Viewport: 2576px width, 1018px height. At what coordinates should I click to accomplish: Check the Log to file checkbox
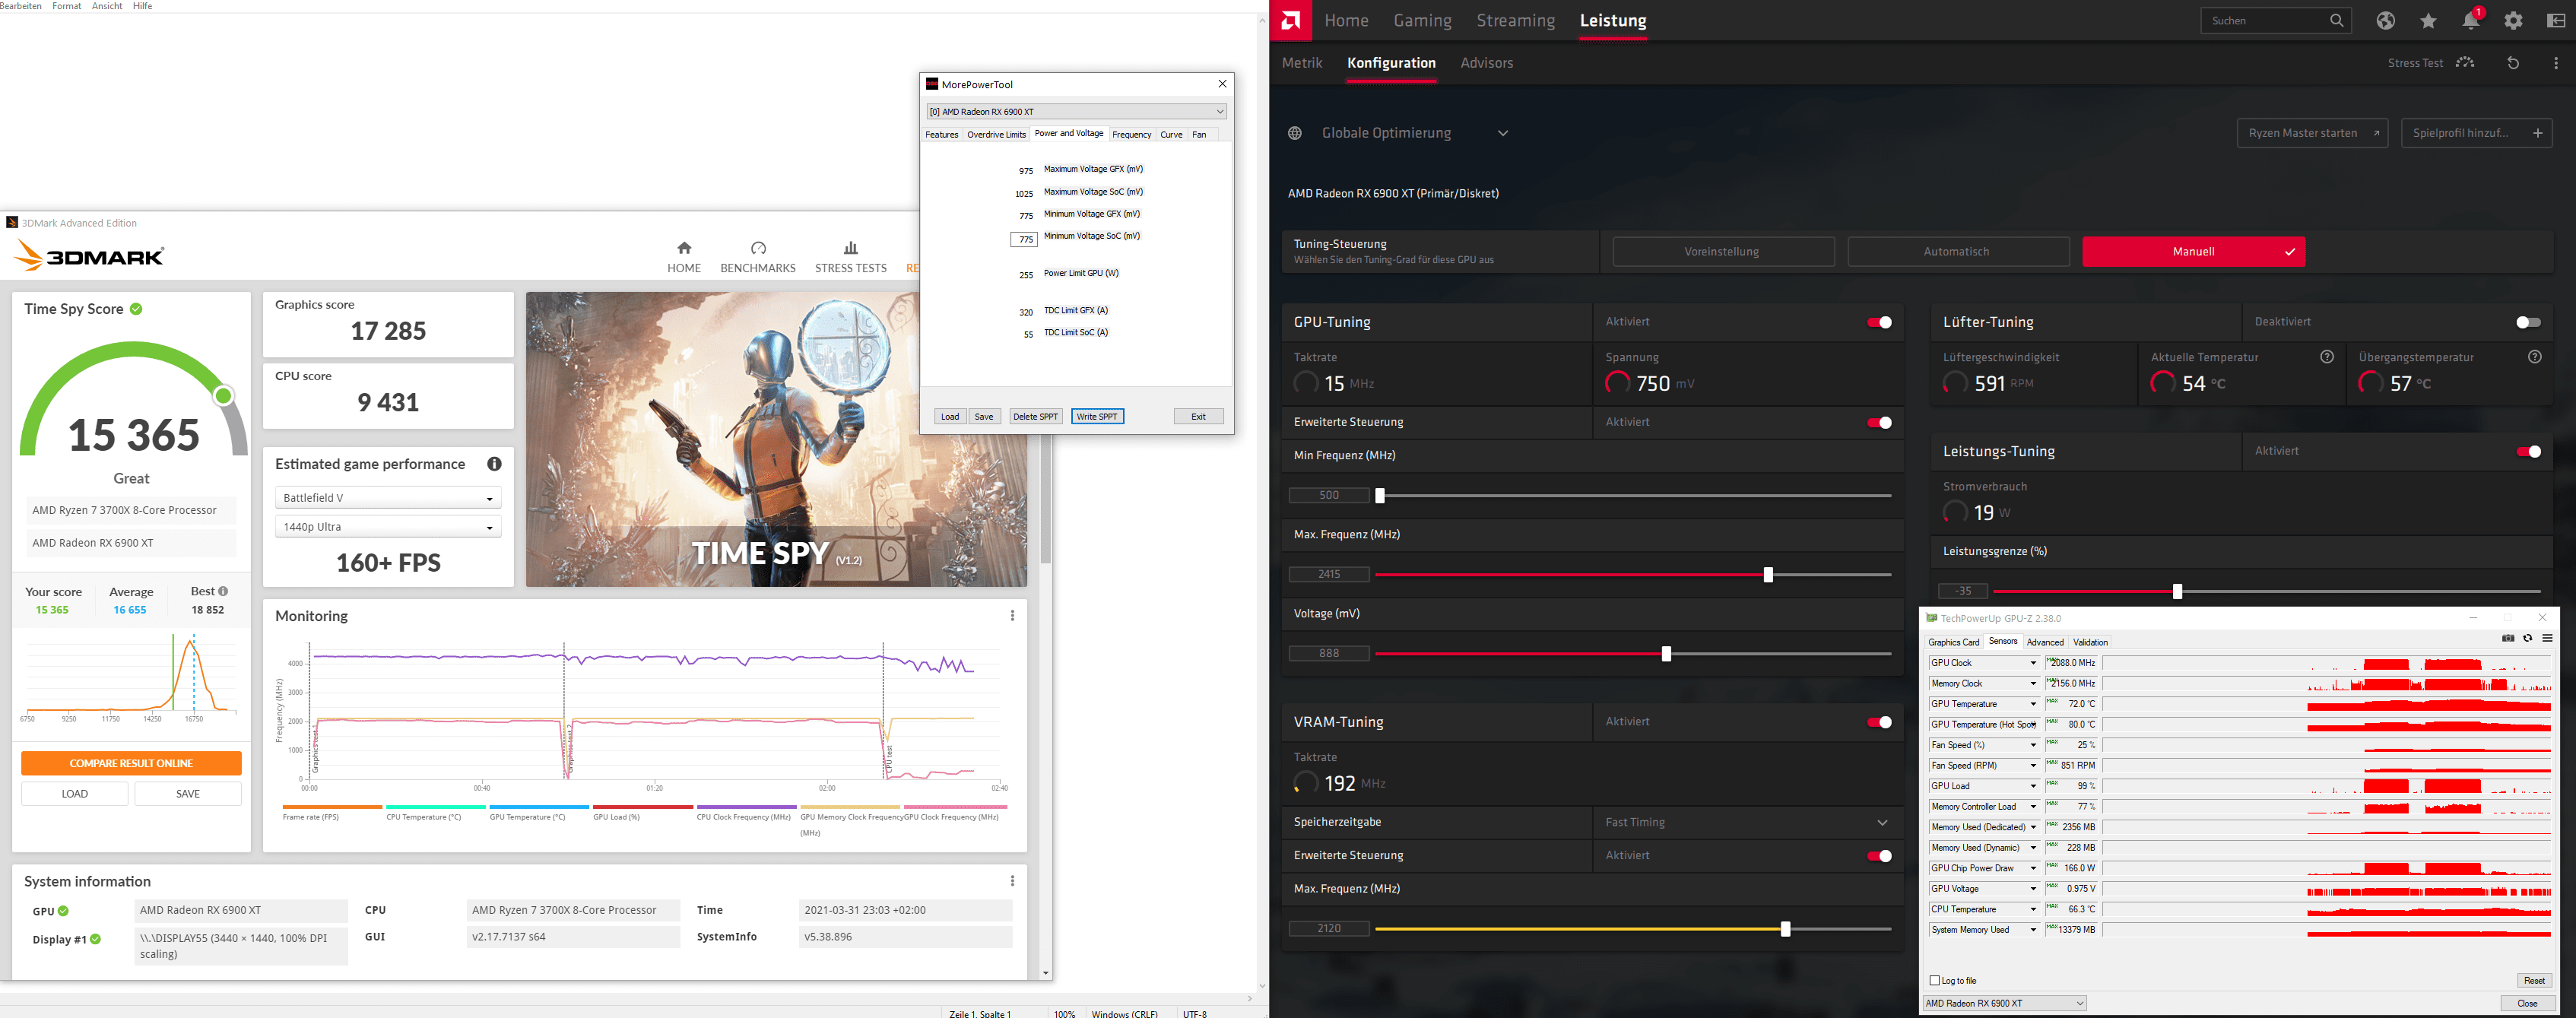tap(1935, 981)
